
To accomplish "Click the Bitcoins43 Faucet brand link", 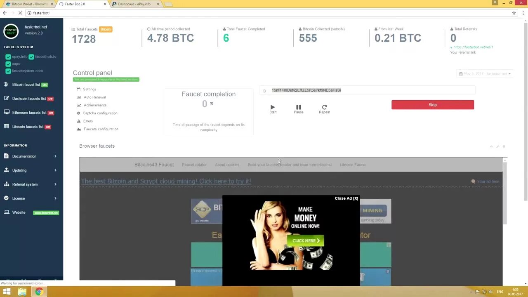I will coord(154,165).
